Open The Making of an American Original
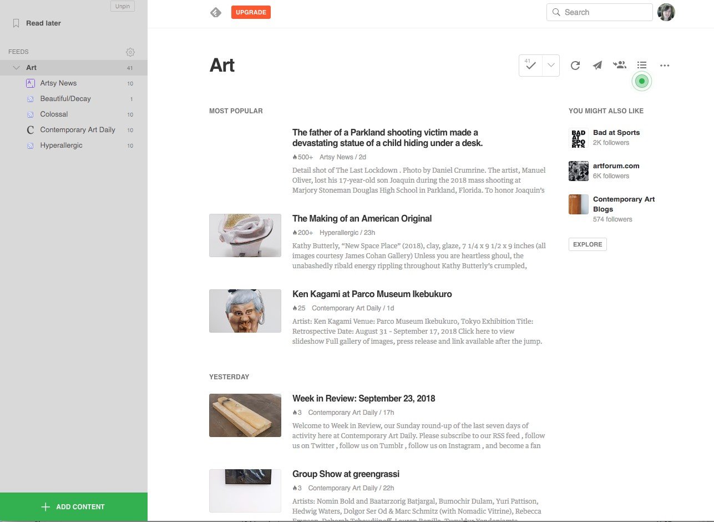 pyautogui.click(x=362, y=219)
